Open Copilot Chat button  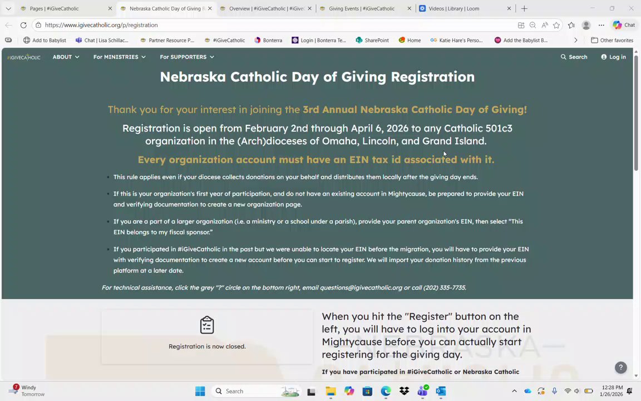pos(624,25)
